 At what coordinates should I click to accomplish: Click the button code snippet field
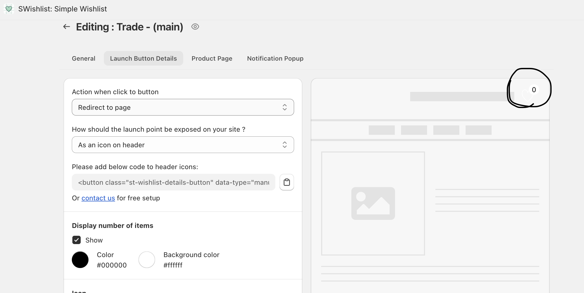coord(173,182)
